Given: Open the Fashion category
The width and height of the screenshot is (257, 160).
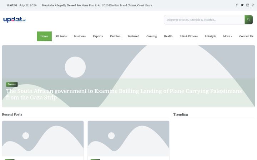Looking at the screenshot, I should (115, 36).
